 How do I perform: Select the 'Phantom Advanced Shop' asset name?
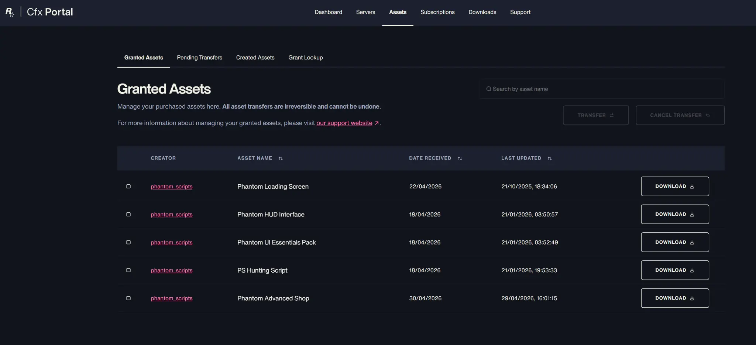(x=273, y=298)
